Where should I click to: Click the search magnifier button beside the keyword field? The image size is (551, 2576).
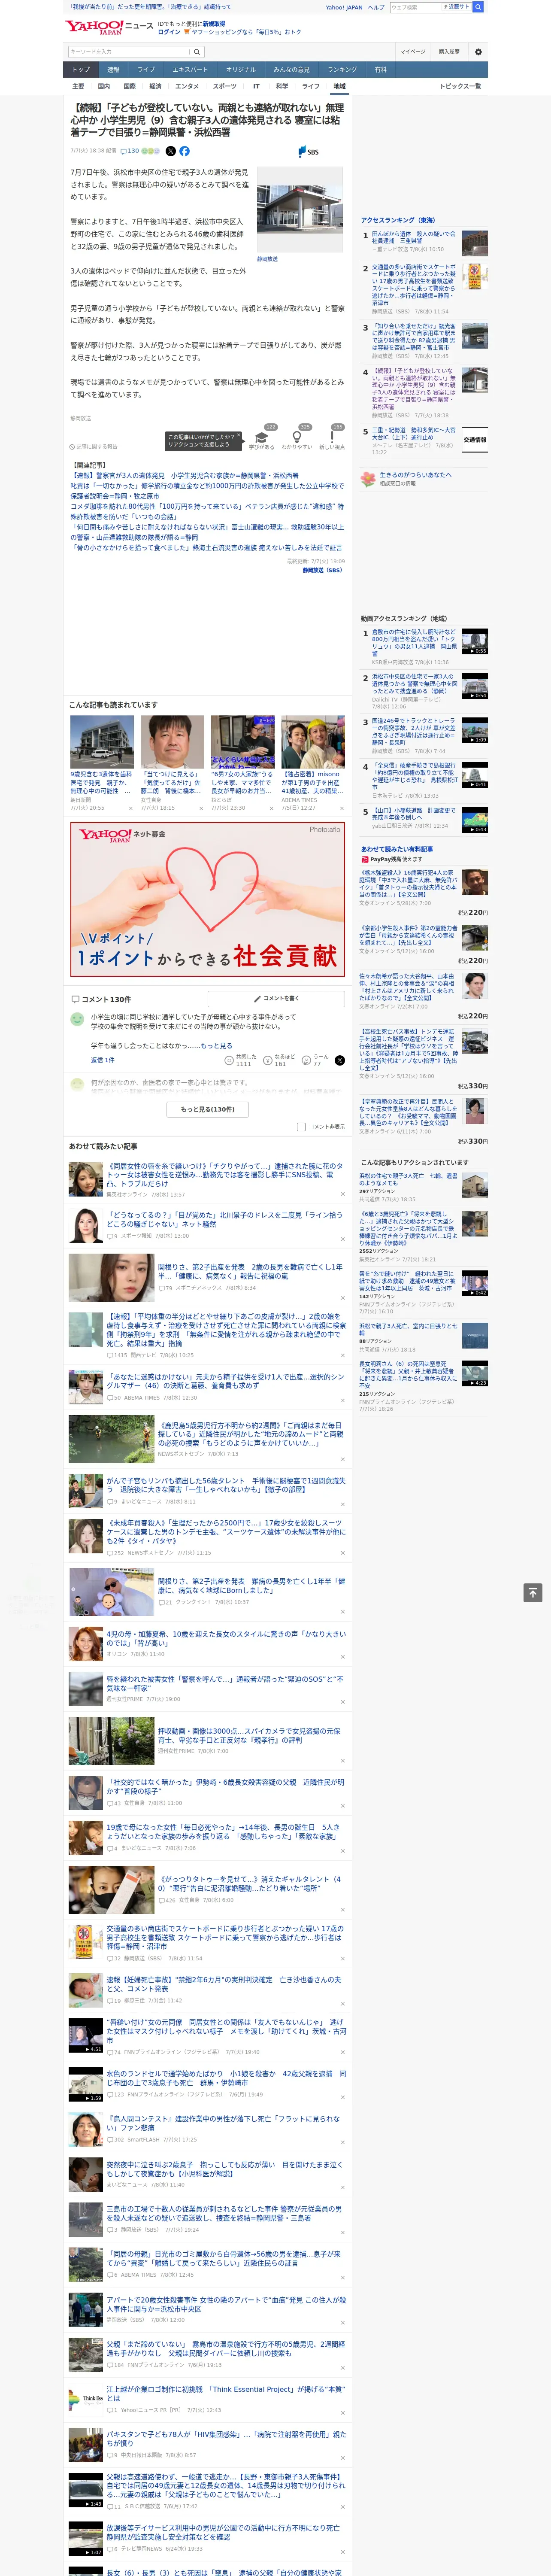tap(196, 52)
